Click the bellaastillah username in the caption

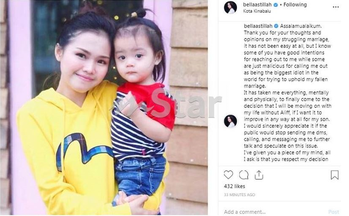pyautogui.click(x=258, y=26)
